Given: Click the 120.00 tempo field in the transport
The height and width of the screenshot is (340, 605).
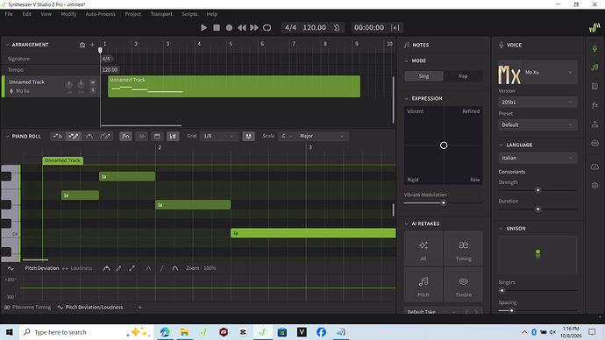Looking at the screenshot, I should tap(314, 27).
